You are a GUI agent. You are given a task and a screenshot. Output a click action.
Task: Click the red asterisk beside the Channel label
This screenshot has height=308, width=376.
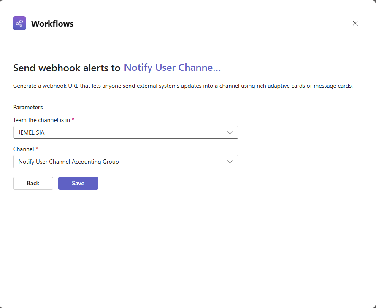click(x=37, y=149)
